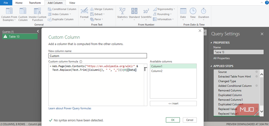Select the Removed Columns step
This screenshot has height=126, width=269.
(230, 90)
